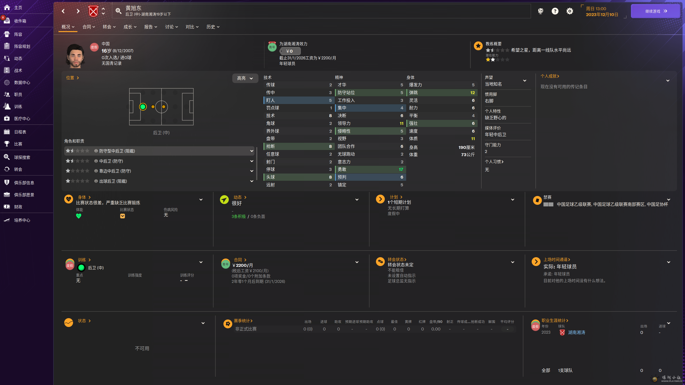The image size is (685, 385).
Task: Click the 勇敢 bravery attribute row
Action: point(371,169)
